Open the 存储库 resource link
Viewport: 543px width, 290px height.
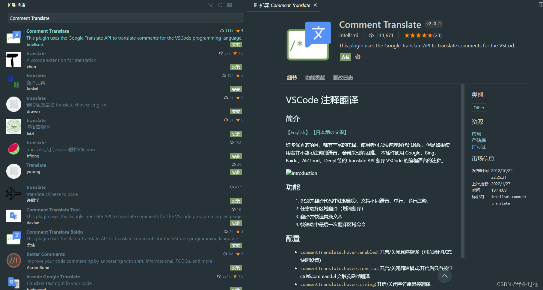coord(479,140)
